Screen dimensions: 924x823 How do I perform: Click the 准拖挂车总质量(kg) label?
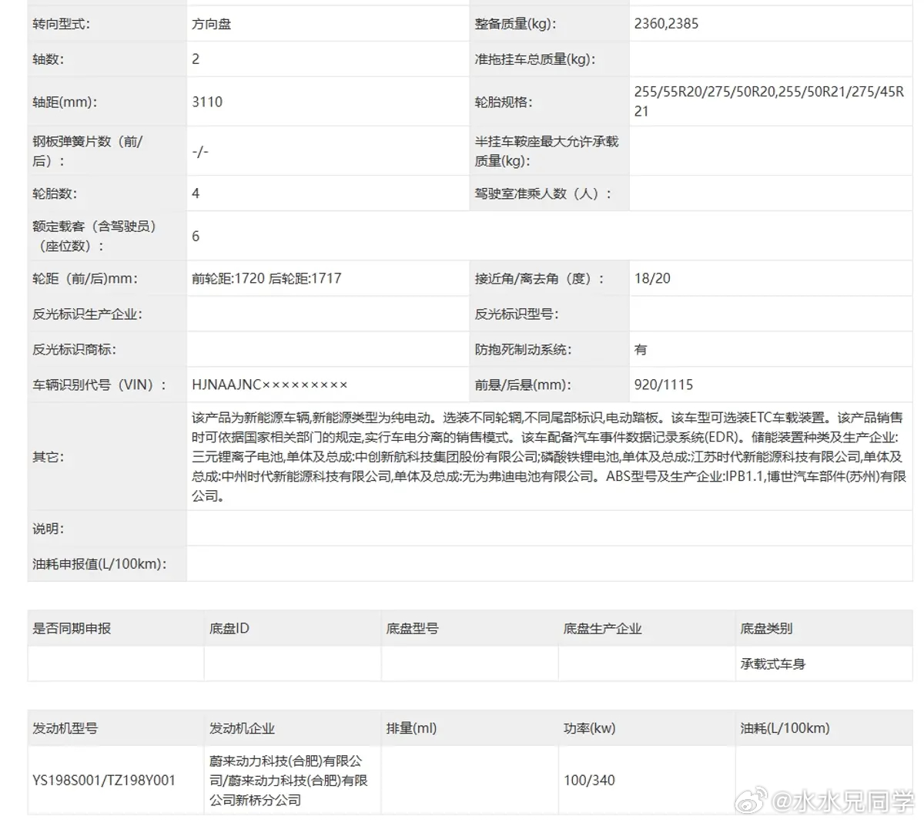click(x=535, y=59)
